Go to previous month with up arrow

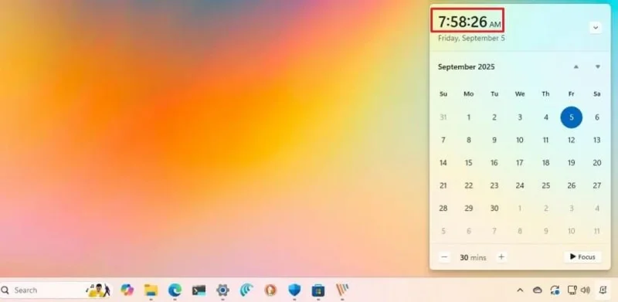576,66
